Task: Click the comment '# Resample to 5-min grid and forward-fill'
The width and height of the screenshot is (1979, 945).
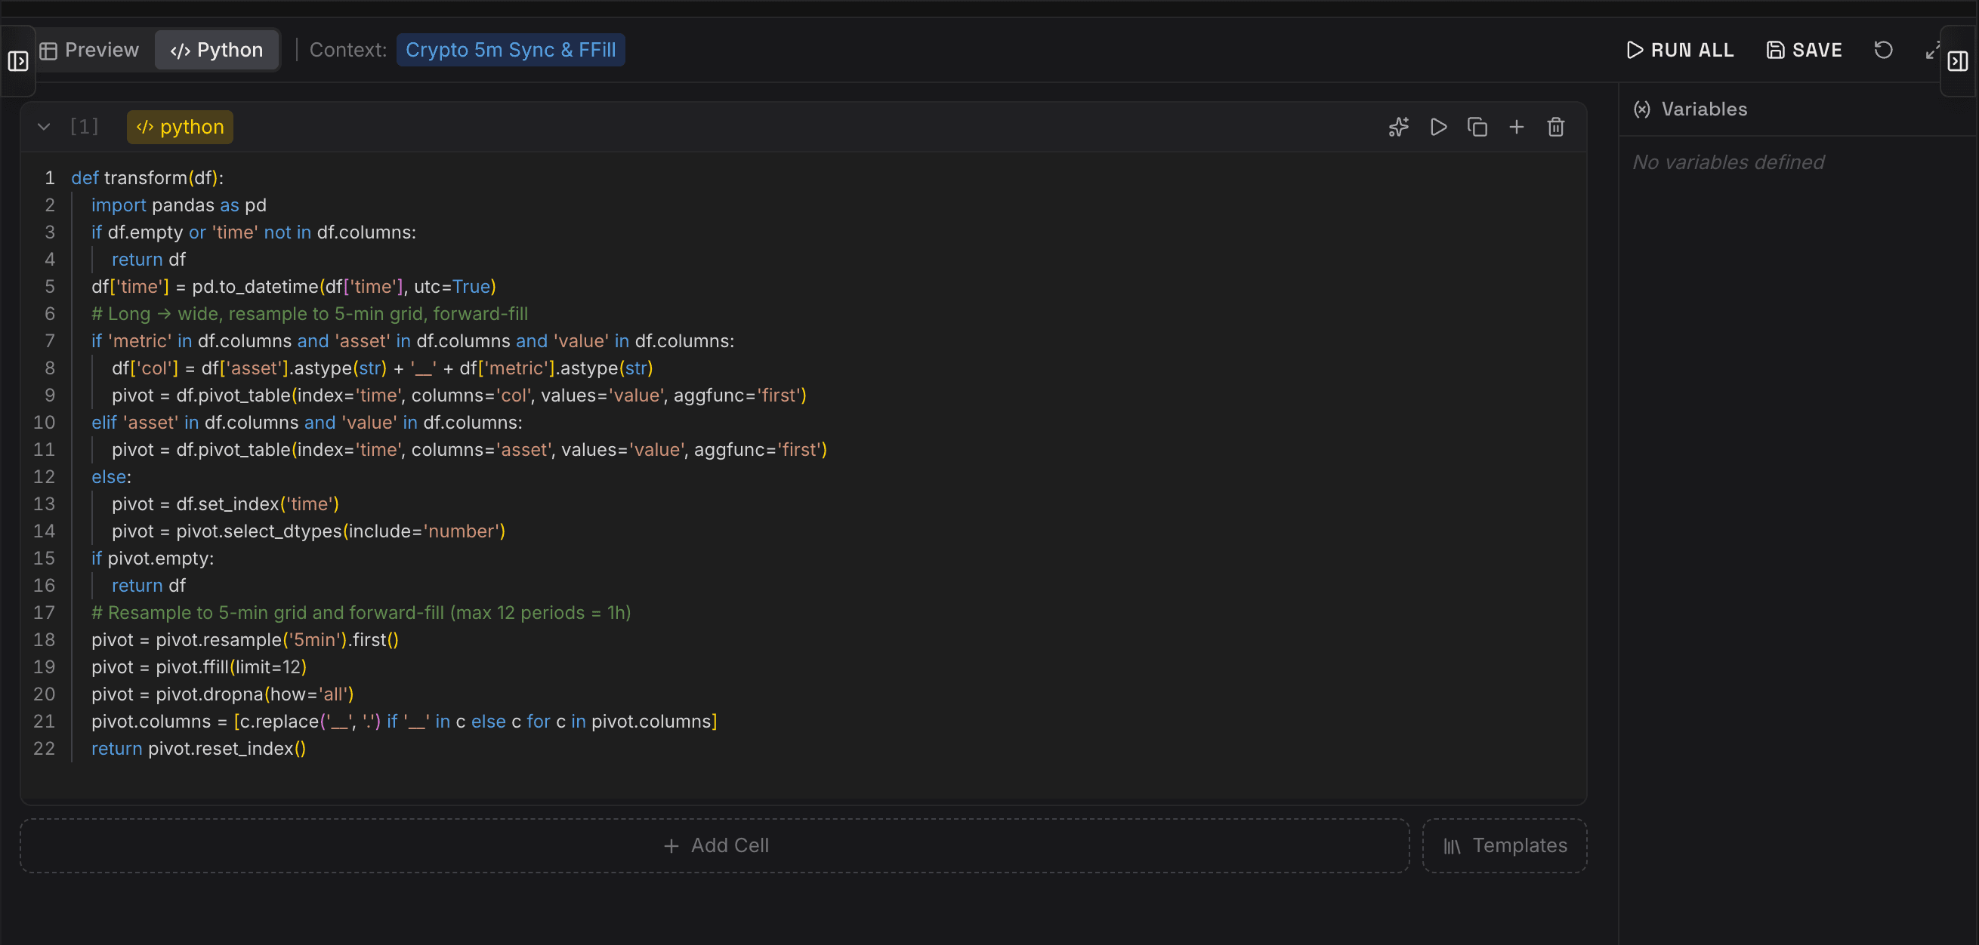Action: [x=361, y=613]
